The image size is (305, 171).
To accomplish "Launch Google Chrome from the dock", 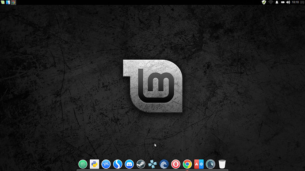I will coord(187,164).
